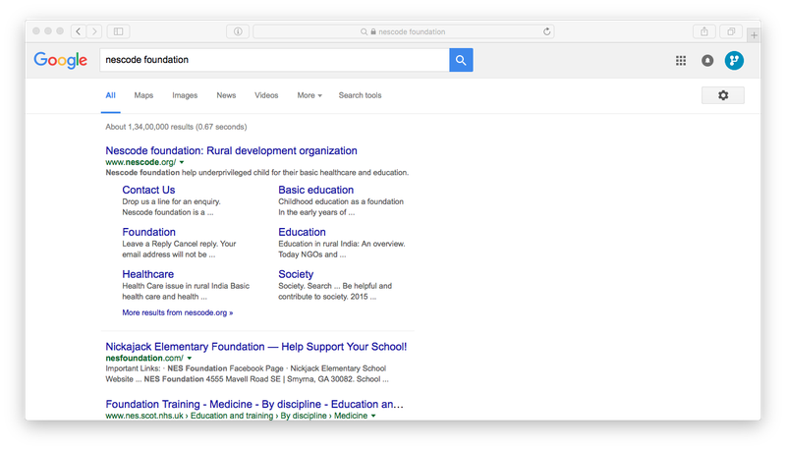Click the Google search box

click(275, 60)
